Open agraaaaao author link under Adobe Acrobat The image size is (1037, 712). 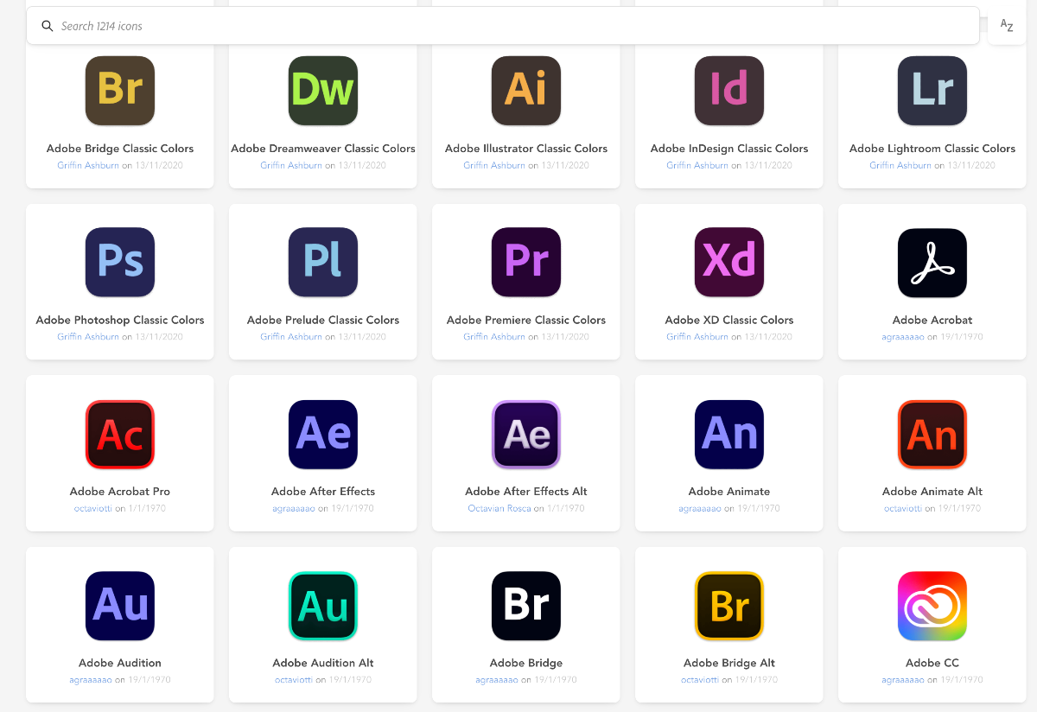903,337
